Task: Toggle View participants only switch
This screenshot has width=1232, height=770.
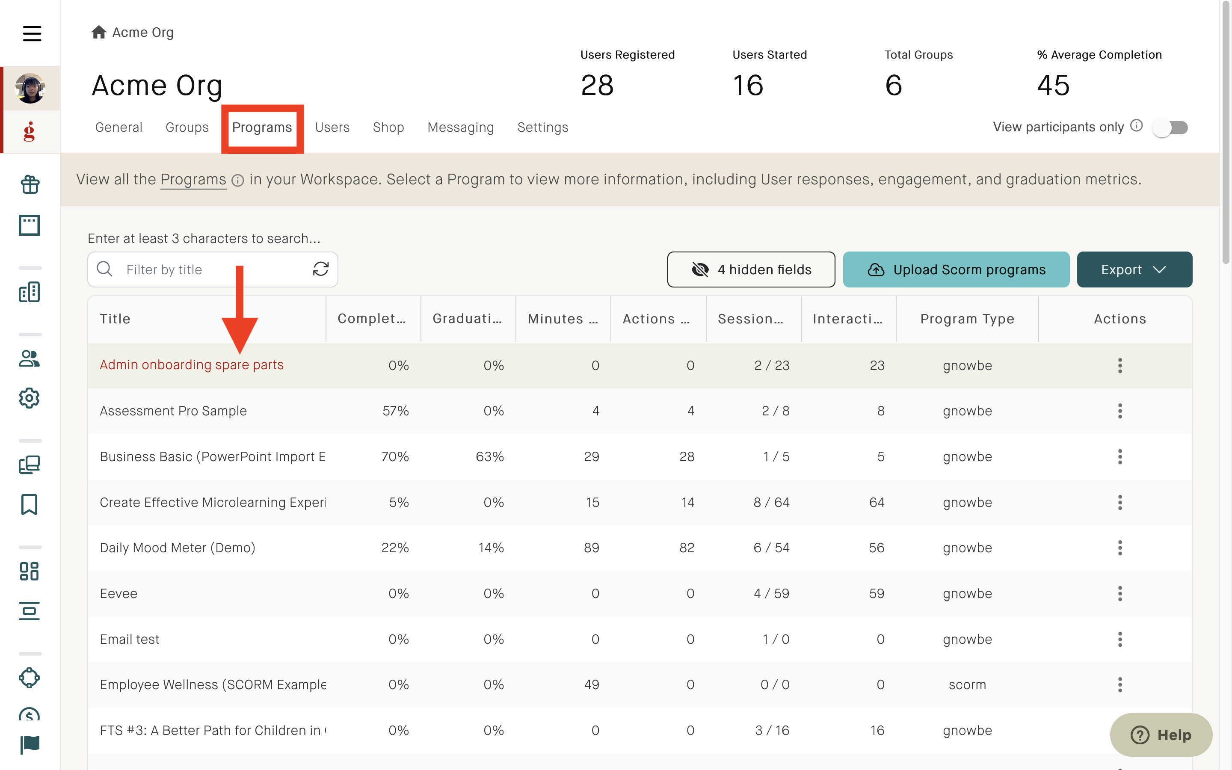Action: click(1170, 127)
